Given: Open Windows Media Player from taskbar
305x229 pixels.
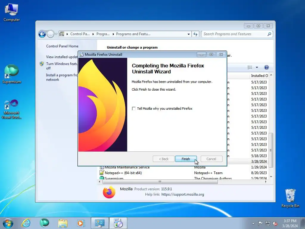Looking at the screenshot, I should point(81,223).
